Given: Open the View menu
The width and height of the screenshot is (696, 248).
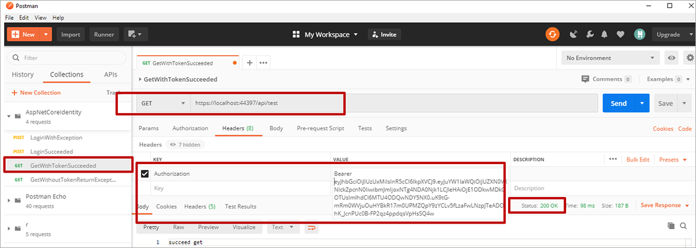Looking at the screenshot, I should point(41,18).
